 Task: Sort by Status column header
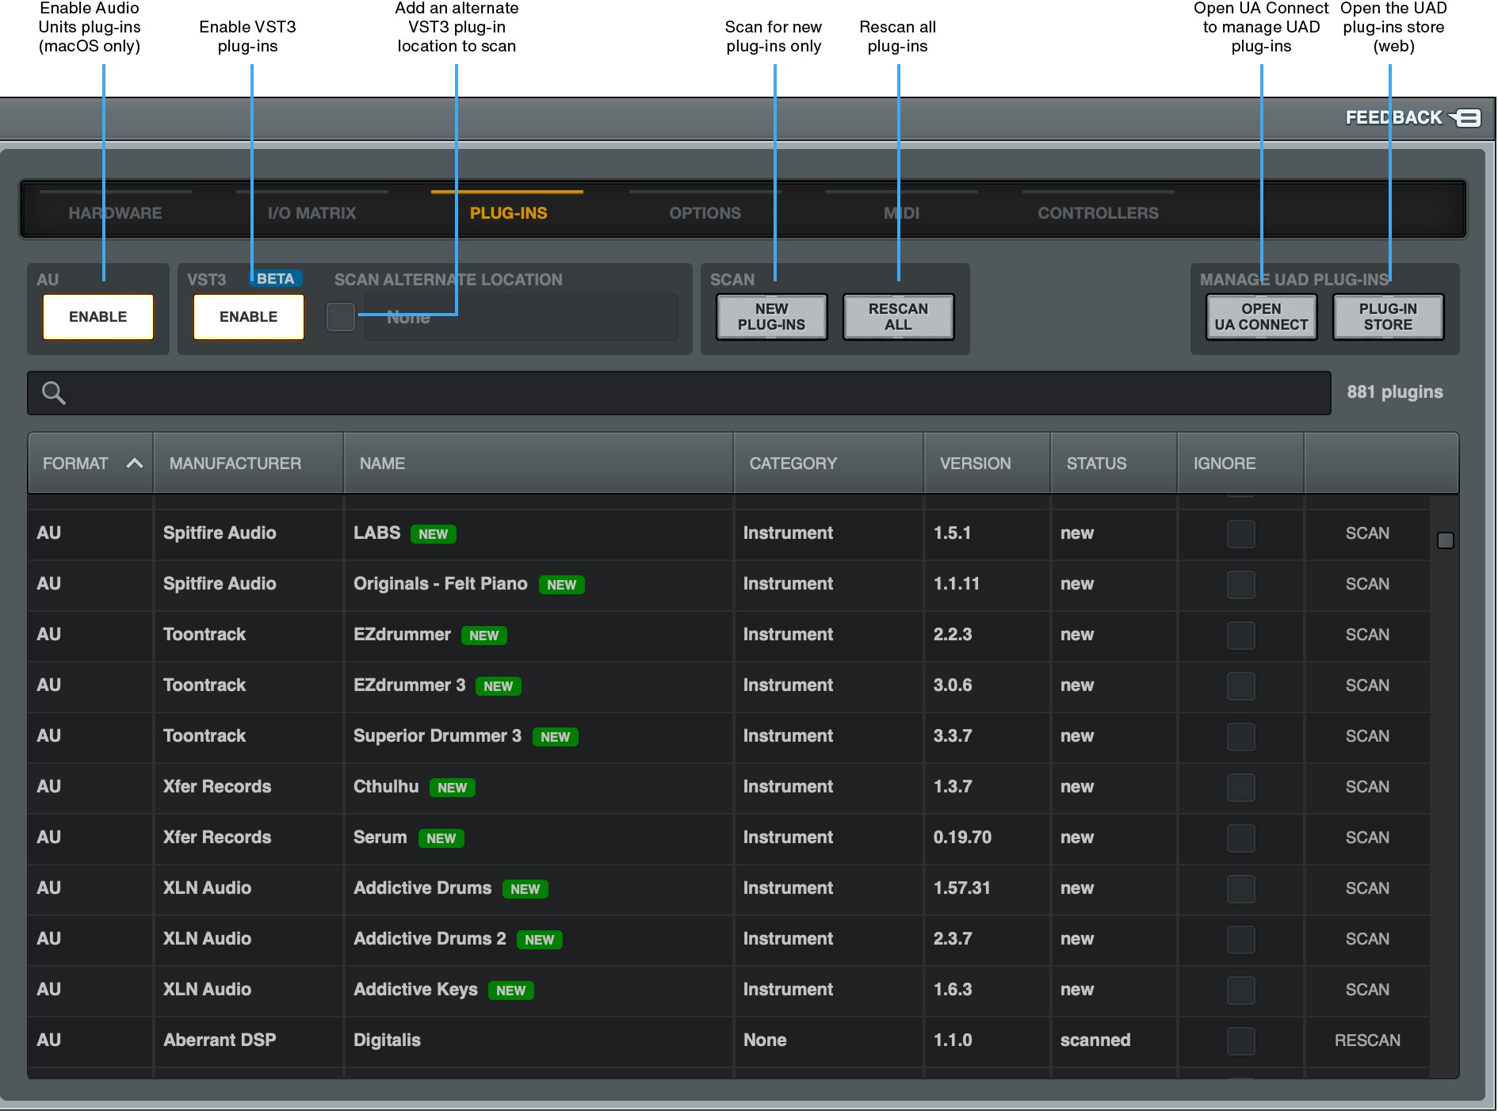pos(1114,464)
